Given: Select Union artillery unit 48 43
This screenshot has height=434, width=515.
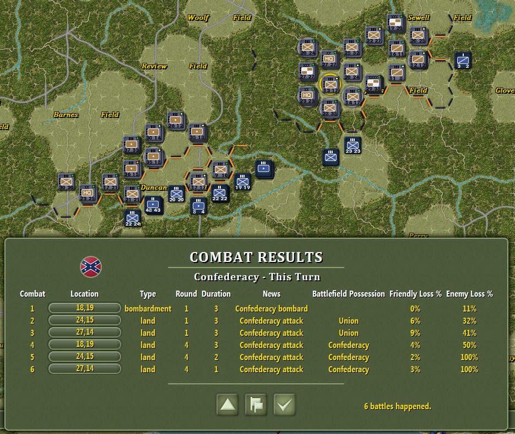Looking at the screenshot, I should tap(153, 205).
